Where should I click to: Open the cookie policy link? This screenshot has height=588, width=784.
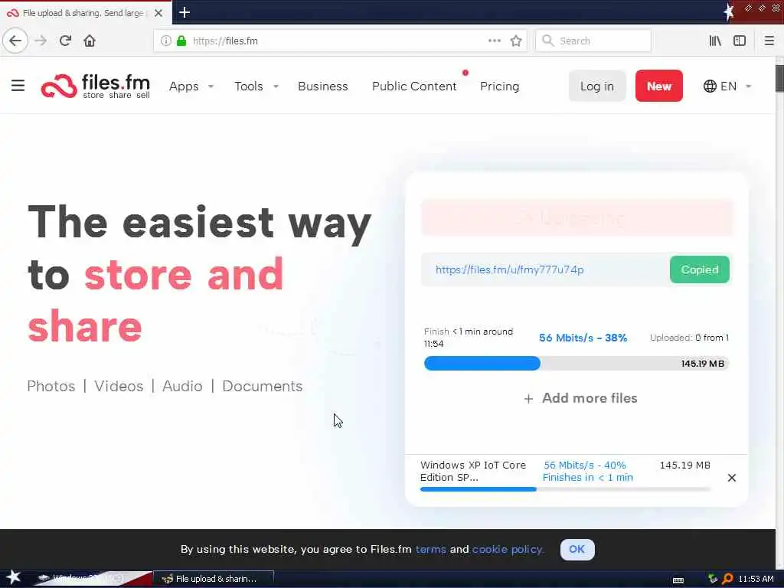tap(508, 549)
